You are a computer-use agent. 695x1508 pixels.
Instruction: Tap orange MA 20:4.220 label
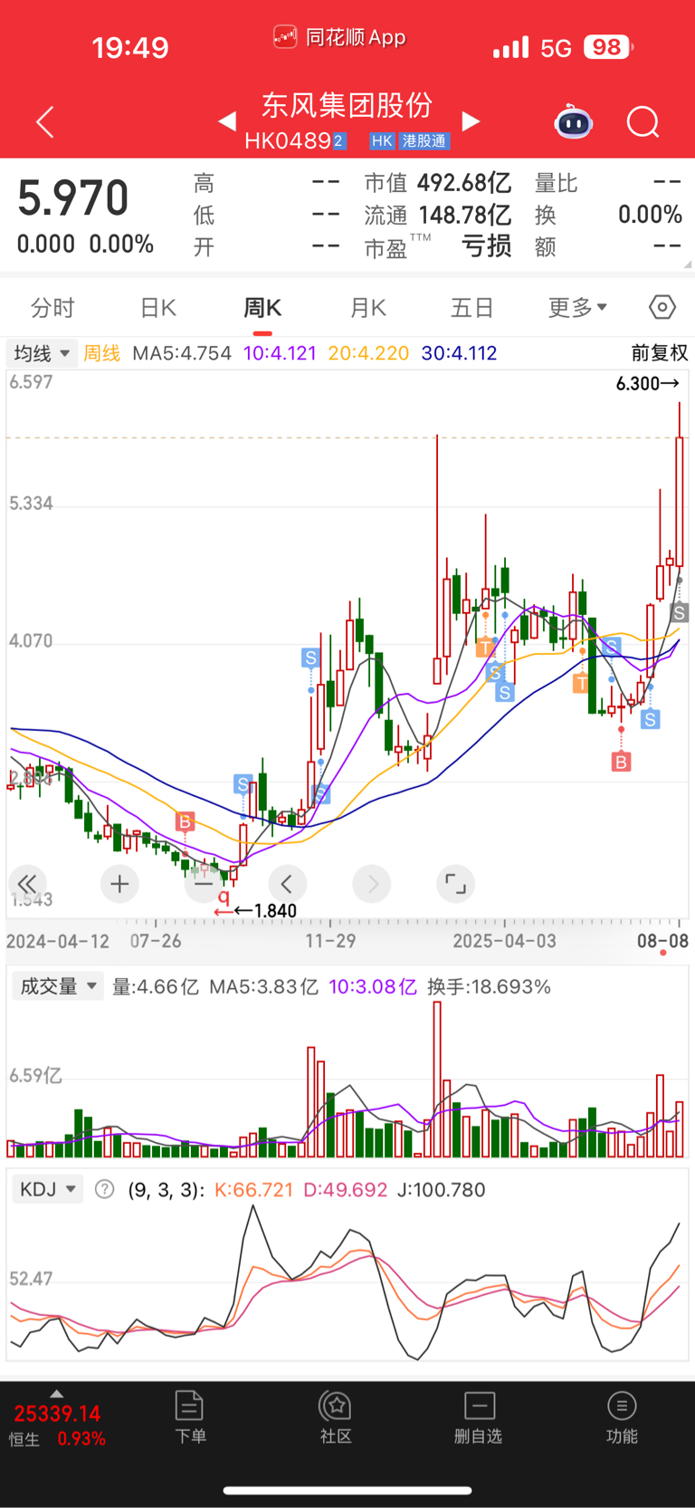click(x=368, y=353)
